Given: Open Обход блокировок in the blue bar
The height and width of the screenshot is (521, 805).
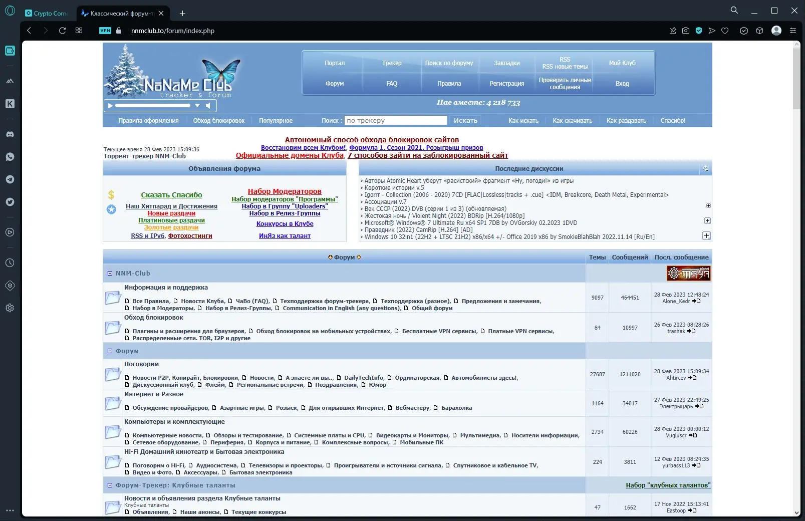Looking at the screenshot, I should point(219,121).
